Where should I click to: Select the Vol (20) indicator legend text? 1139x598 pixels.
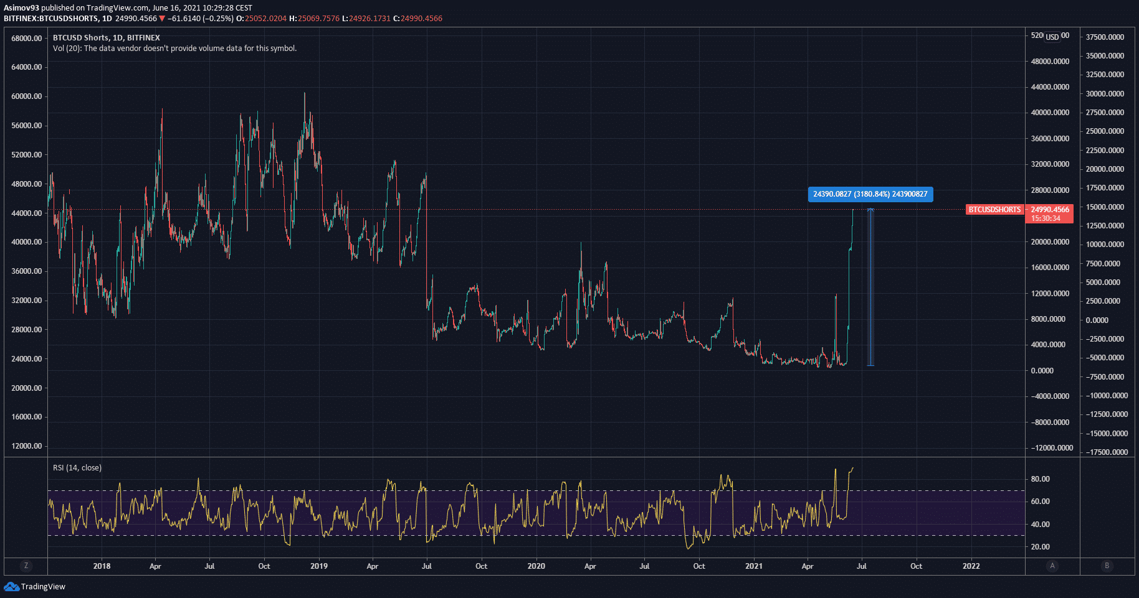click(174, 49)
